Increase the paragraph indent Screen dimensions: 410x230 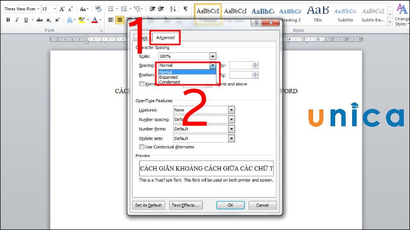point(161,9)
